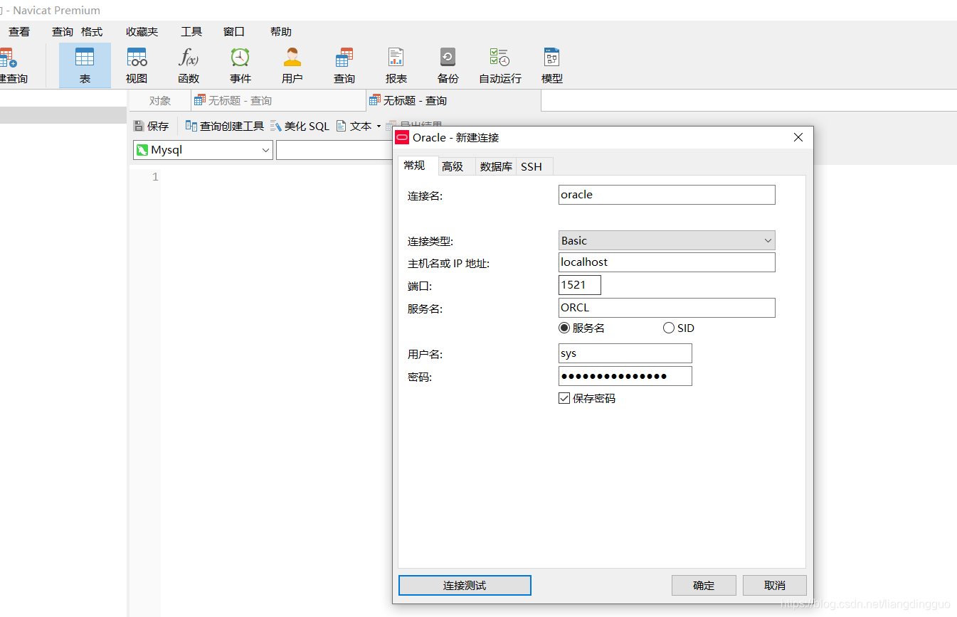
Task: Close the Oracle New Connection dialog
Action: point(798,137)
